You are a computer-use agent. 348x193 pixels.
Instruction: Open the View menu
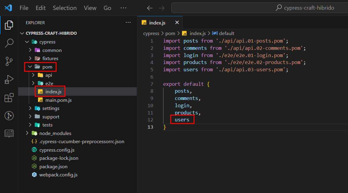(x=90, y=8)
